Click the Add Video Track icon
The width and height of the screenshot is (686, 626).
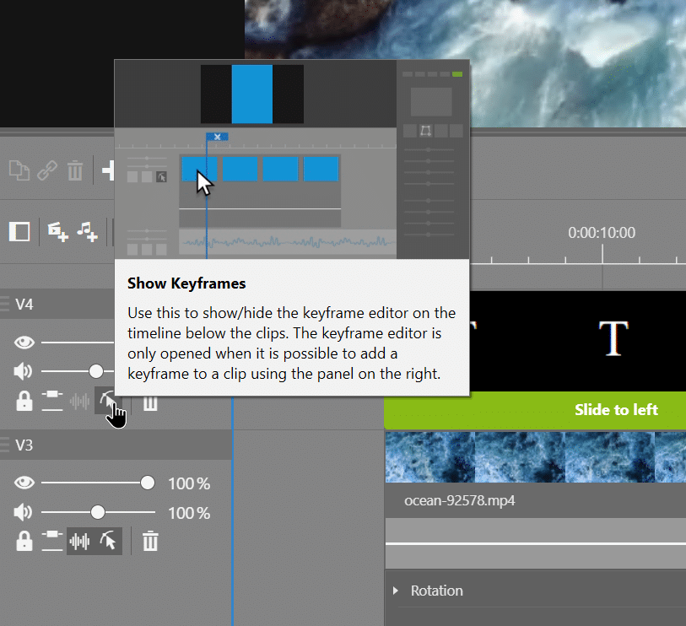[57, 232]
